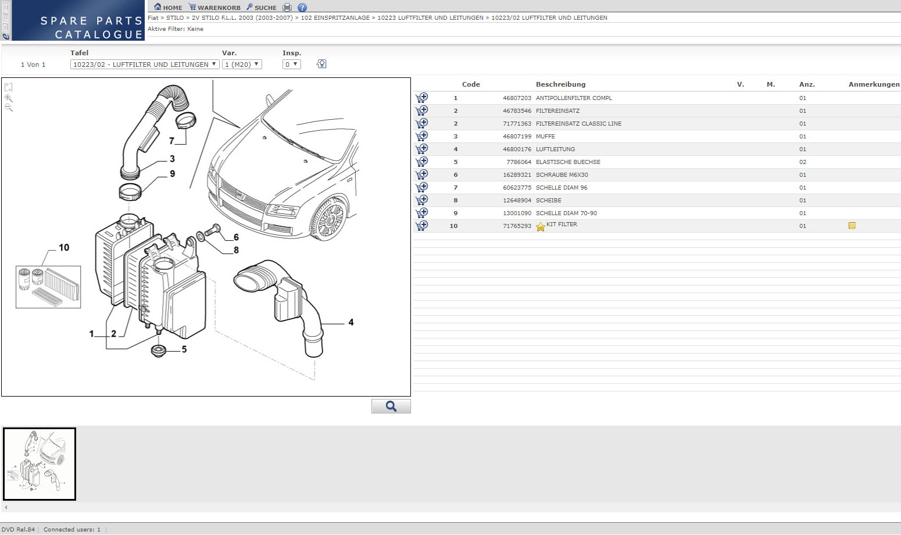Open WARENKORB from the top menu
This screenshot has height=535, width=901.
214,8
